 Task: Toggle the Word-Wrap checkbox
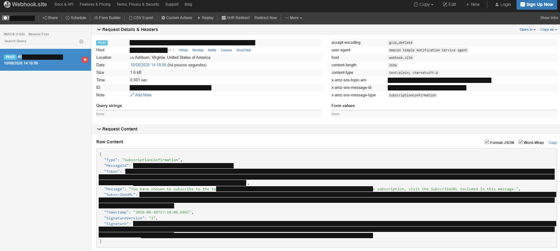[x=521, y=142]
